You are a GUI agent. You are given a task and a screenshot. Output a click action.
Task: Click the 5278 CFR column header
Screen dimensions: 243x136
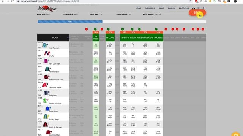tap(125, 38)
